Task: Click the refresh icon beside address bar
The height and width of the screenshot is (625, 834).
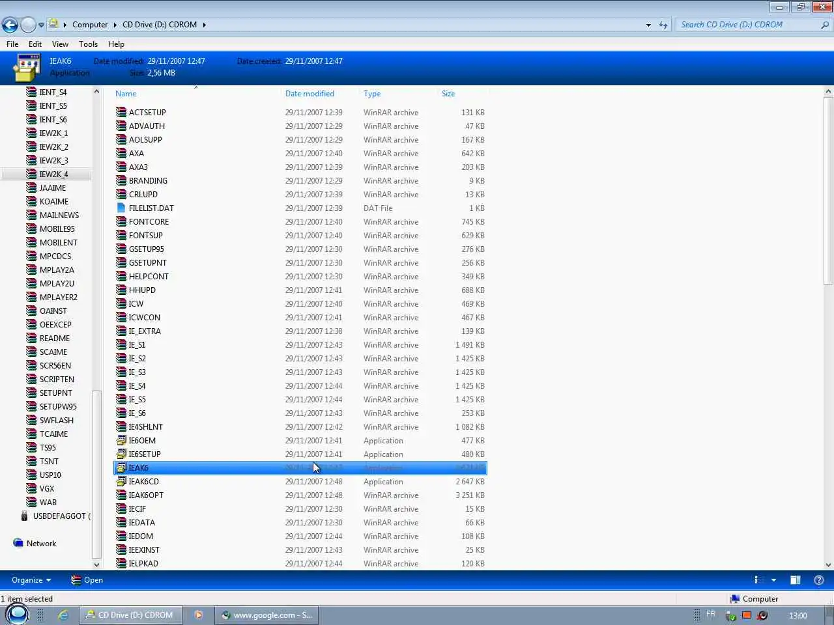Action: click(663, 25)
